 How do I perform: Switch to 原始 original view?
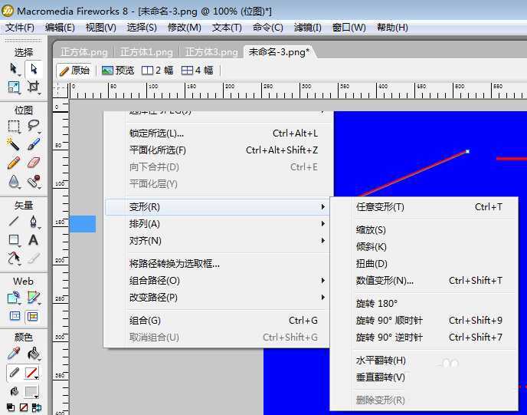click(x=74, y=71)
